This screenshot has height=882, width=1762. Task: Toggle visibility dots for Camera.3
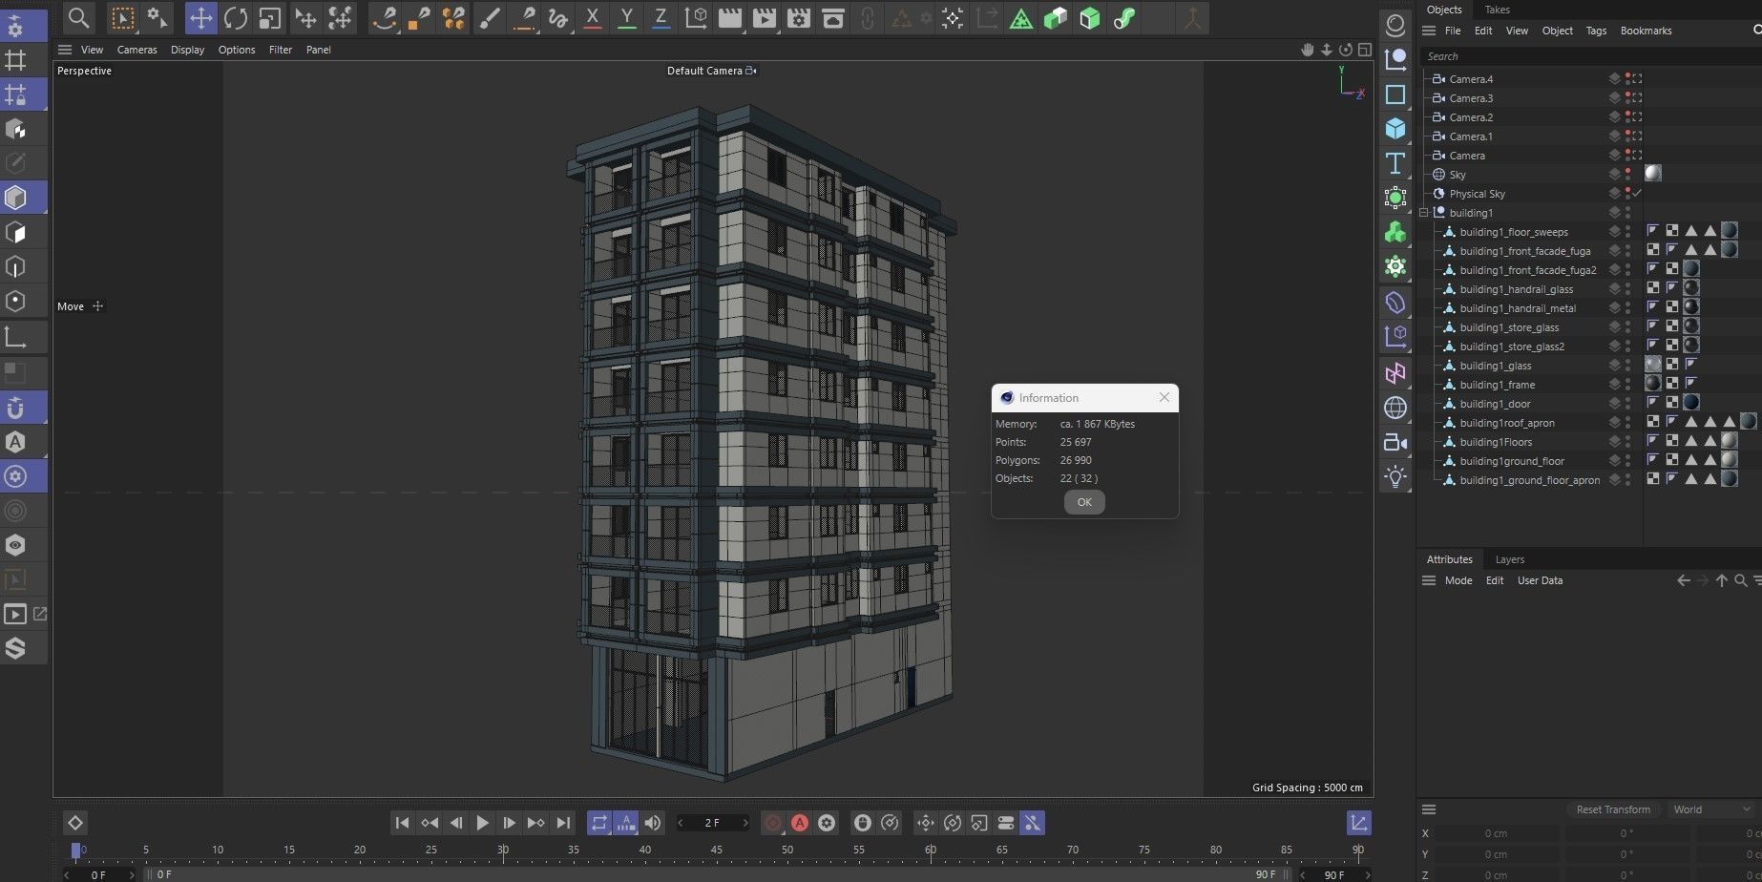pyautogui.click(x=1627, y=98)
